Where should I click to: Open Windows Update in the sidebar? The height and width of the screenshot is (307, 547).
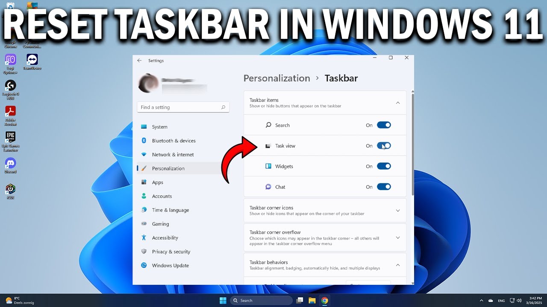[x=183, y=265]
